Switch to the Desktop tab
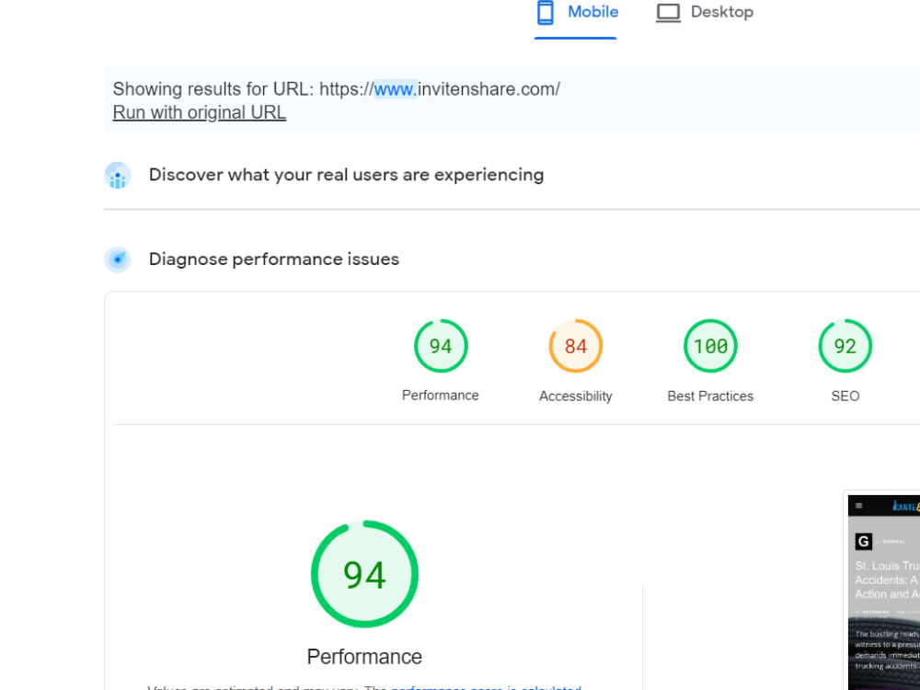 click(x=705, y=13)
